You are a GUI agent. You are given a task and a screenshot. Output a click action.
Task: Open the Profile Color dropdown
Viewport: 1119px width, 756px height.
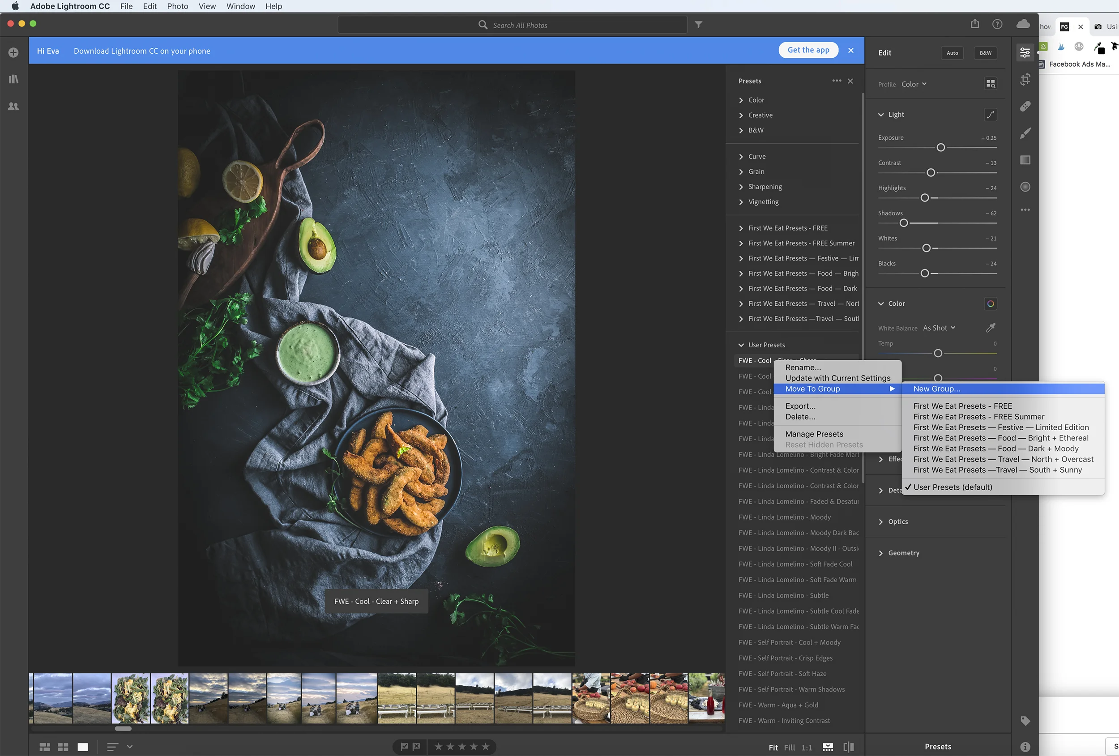tap(914, 84)
